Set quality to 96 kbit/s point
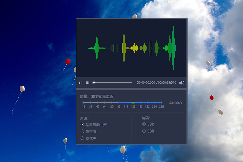Image resolution: width=243 pixels, height=162 pixels. coord(119,103)
